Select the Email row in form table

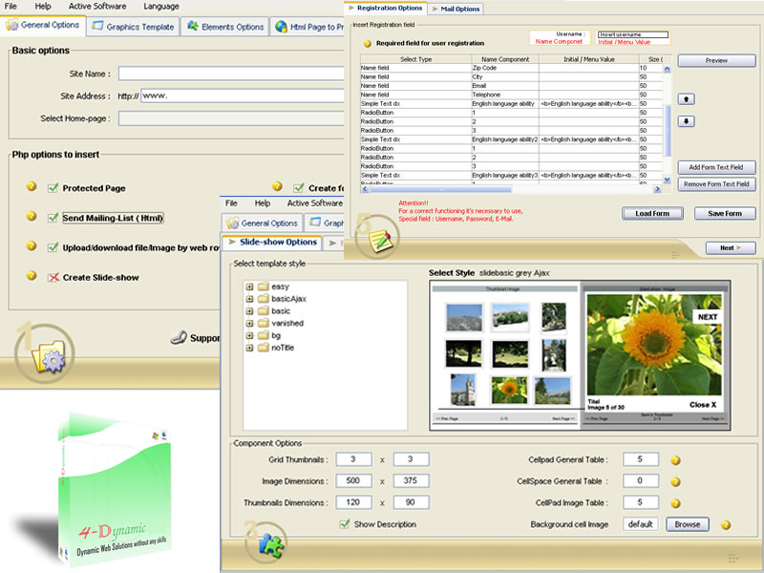point(511,86)
